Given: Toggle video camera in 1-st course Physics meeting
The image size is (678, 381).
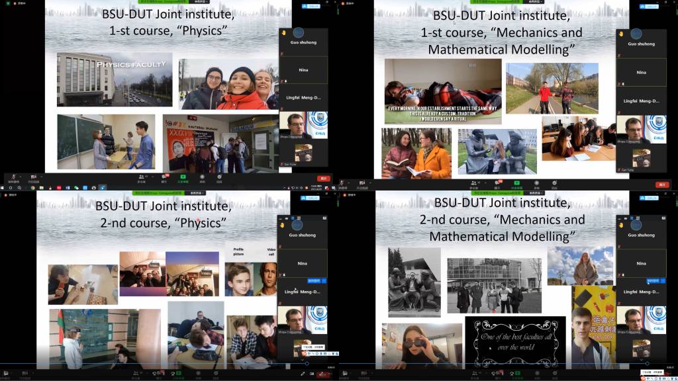Looking at the screenshot, I should (x=33, y=178).
